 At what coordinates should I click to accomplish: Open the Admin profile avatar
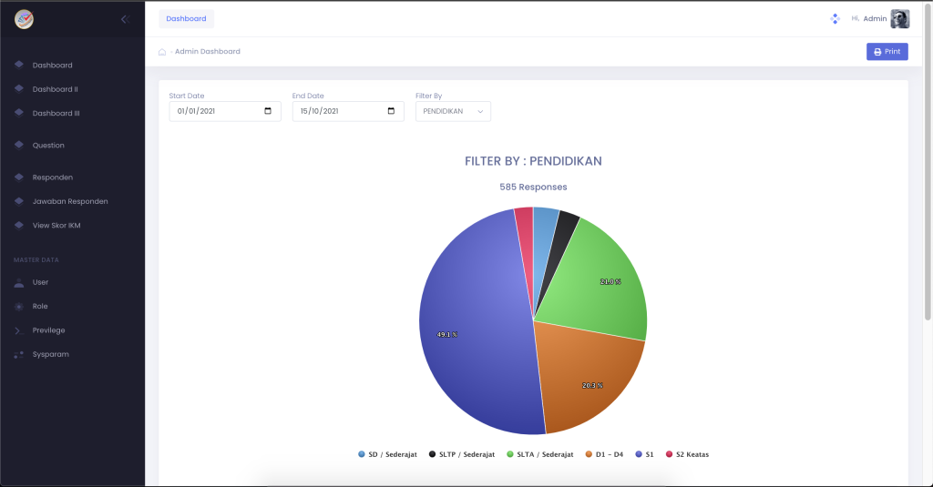pos(899,18)
